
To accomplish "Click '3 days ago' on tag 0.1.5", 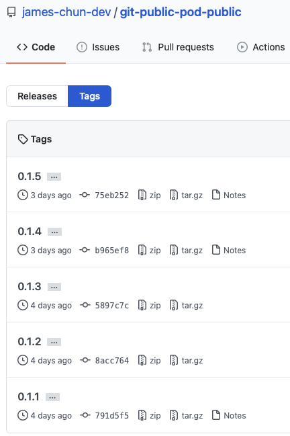I will coord(51,195).
